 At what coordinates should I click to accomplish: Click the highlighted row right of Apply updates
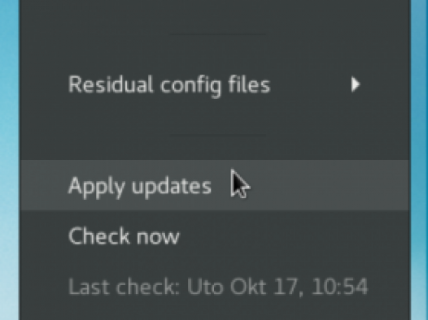(328, 185)
